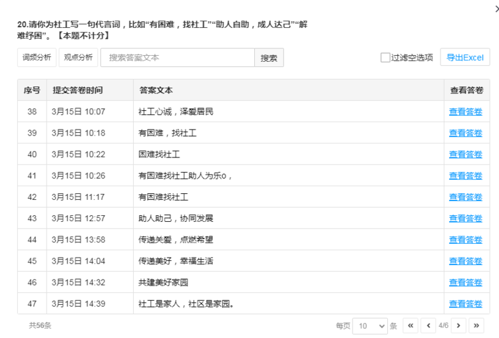Switch to 观点分析 tab
This screenshot has width=499, height=338.
(x=78, y=58)
